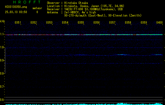Screen dimensions: 165x105
Task: Click the 1.1 kHz axis label
Action: pos(2,34)
